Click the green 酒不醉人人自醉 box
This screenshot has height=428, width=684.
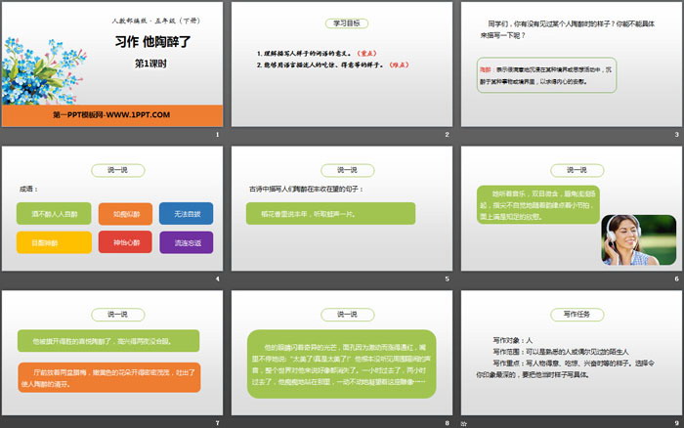[x=55, y=212]
